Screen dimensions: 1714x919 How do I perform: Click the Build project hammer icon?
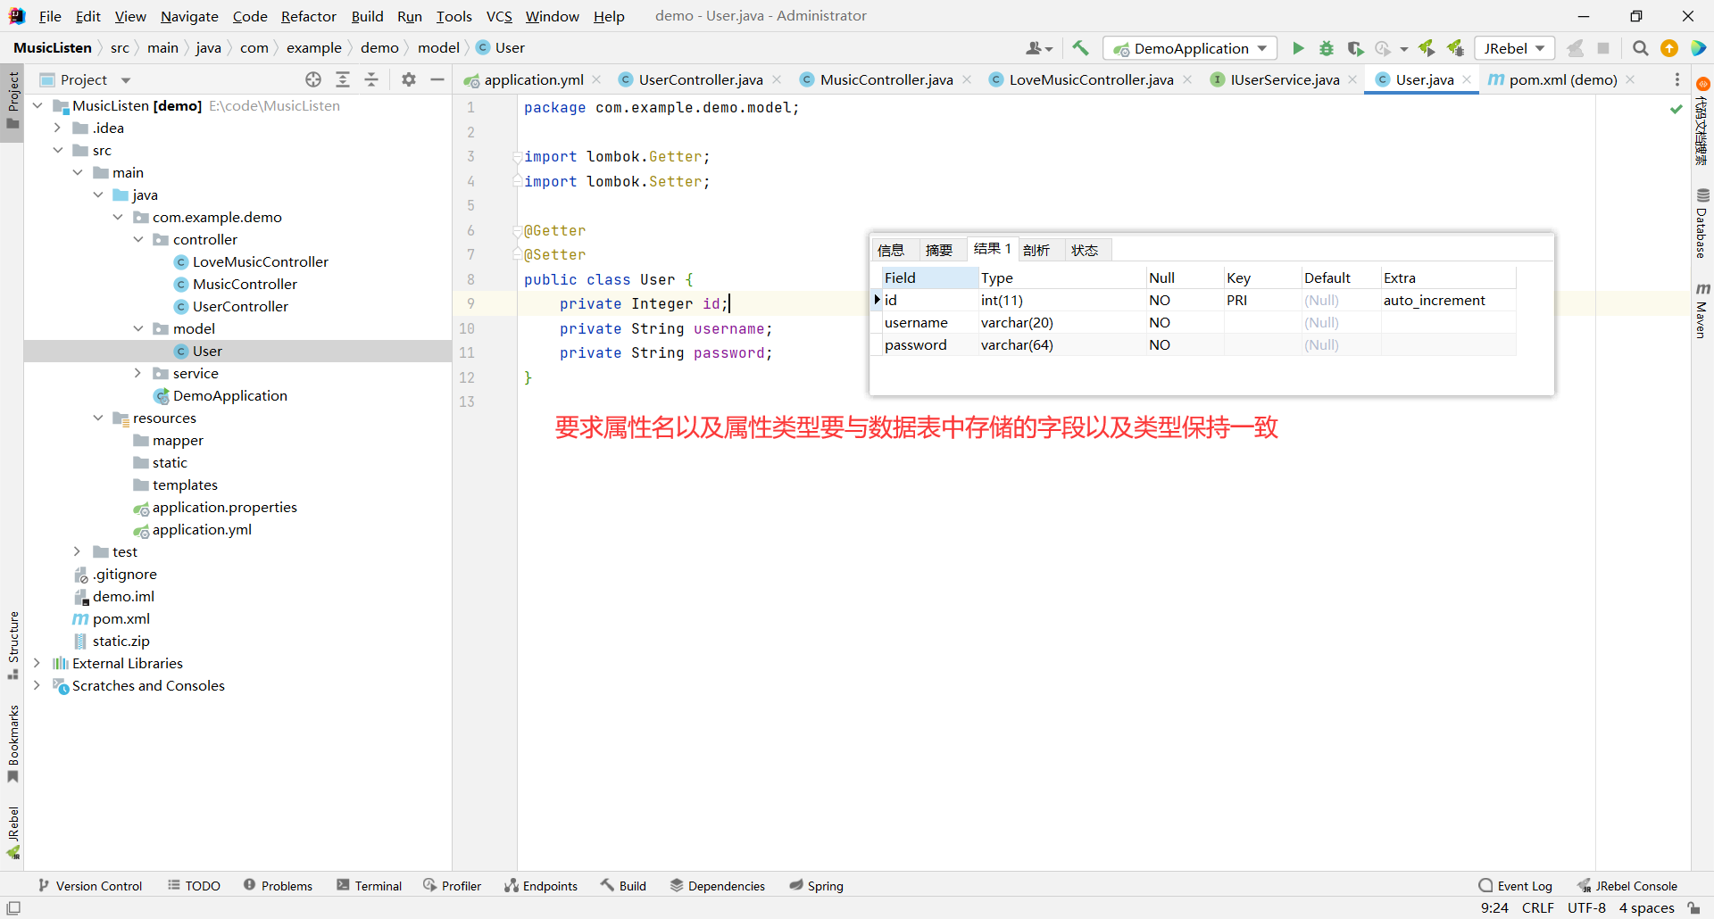(x=1080, y=48)
